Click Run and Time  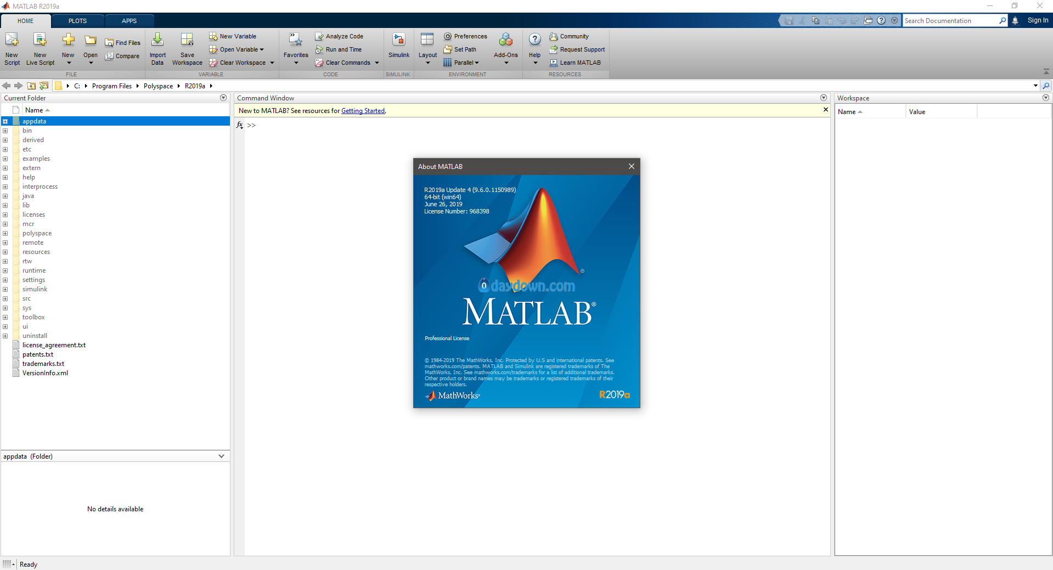tap(339, 49)
